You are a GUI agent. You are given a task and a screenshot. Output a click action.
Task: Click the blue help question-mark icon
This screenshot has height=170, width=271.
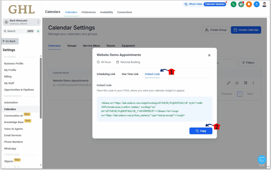(x=256, y=4)
